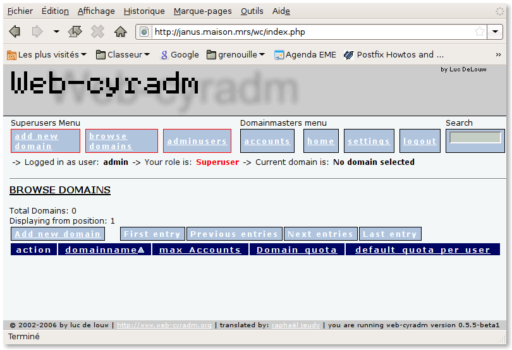The image size is (512, 350).
Task: Log out using the logout link
Action: click(420, 142)
